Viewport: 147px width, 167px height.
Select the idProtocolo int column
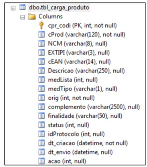pos(76,134)
